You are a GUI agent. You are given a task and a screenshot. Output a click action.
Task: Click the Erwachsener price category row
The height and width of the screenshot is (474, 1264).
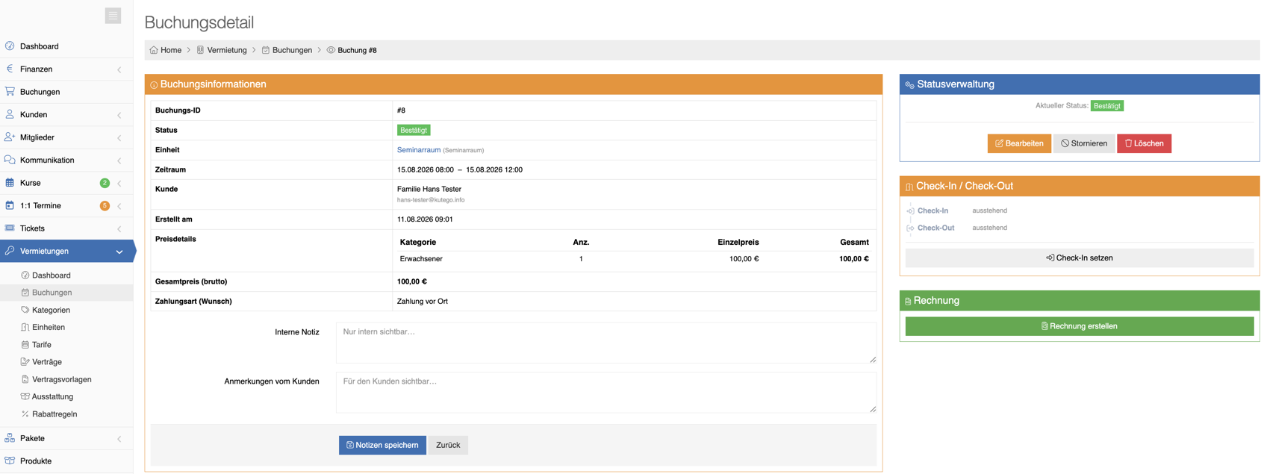pyautogui.click(x=634, y=259)
